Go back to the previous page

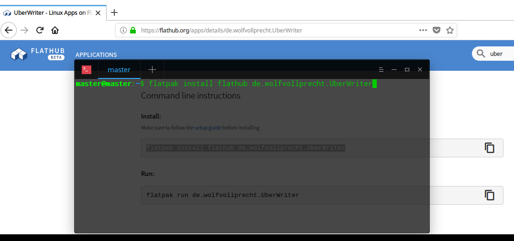pos(9,31)
